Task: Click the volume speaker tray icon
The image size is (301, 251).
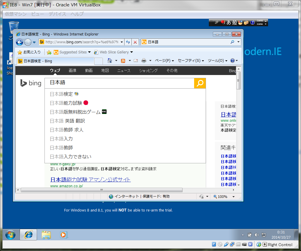Action: point(257,235)
